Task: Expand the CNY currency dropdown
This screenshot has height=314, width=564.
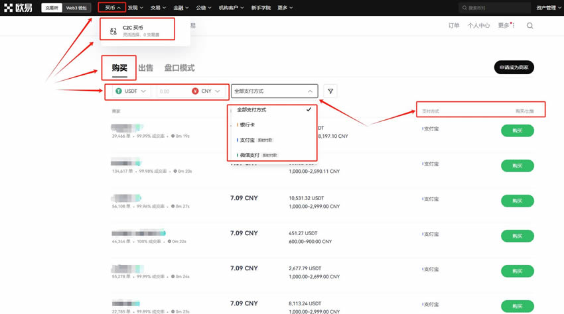Action: point(217,91)
